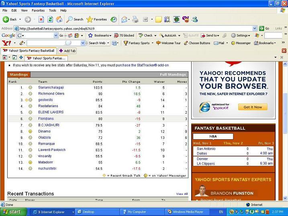Screen dimensions: 288x216
Task: Open the Yahoo Messenger toolbar icon
Action: click(186, 19)
